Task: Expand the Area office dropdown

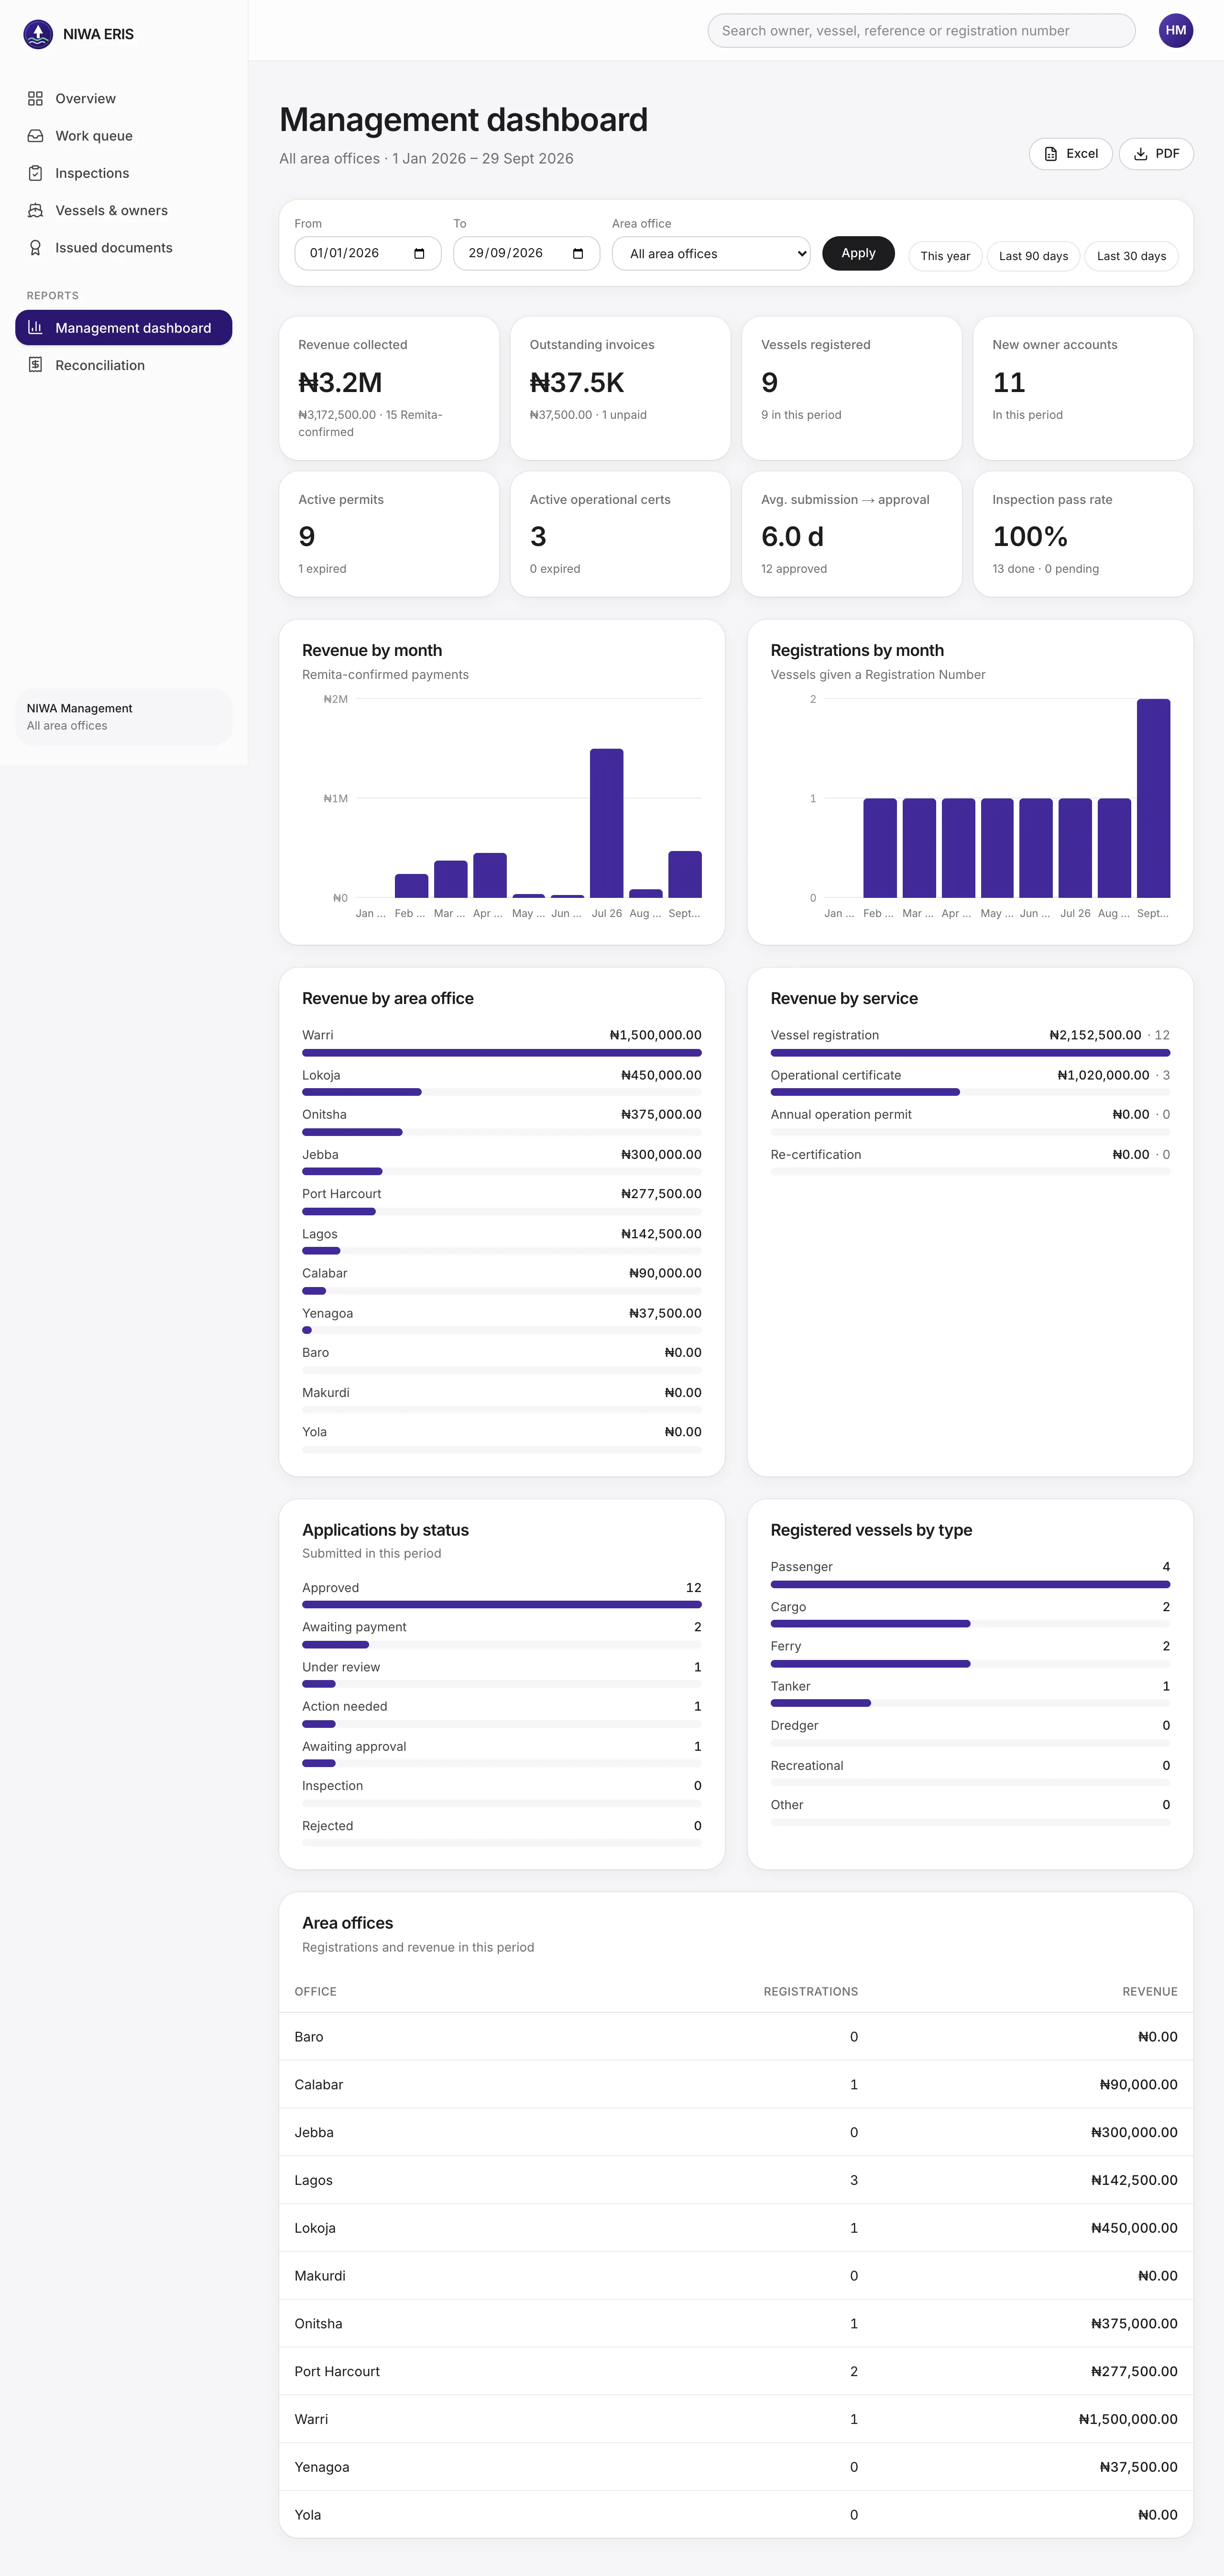Action: pos(711,253)
